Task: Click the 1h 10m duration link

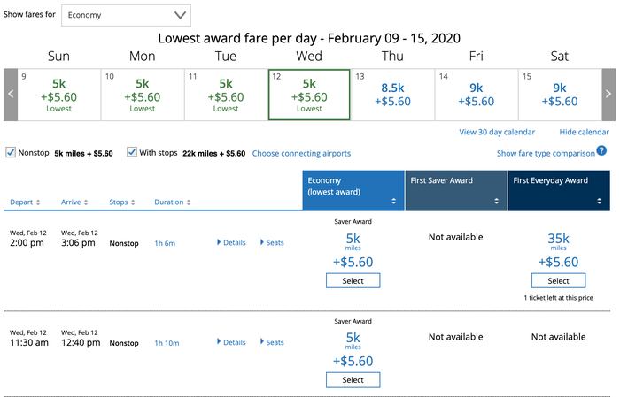Action: [x=167, y=343]
